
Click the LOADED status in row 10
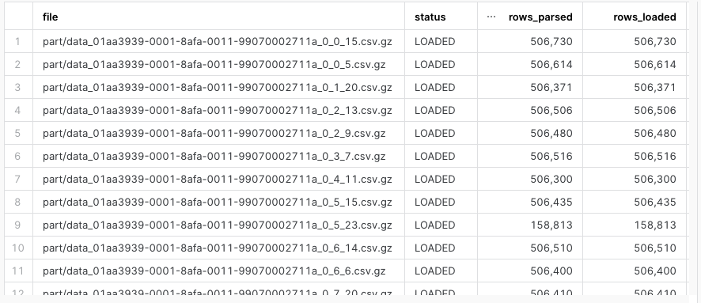(x=434, y=248)
